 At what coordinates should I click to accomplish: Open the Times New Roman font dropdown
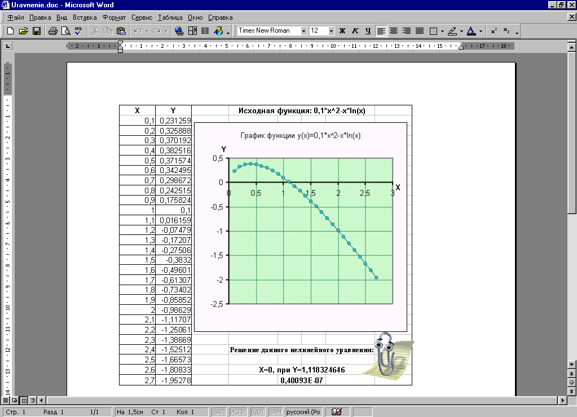tap(303, 31)
